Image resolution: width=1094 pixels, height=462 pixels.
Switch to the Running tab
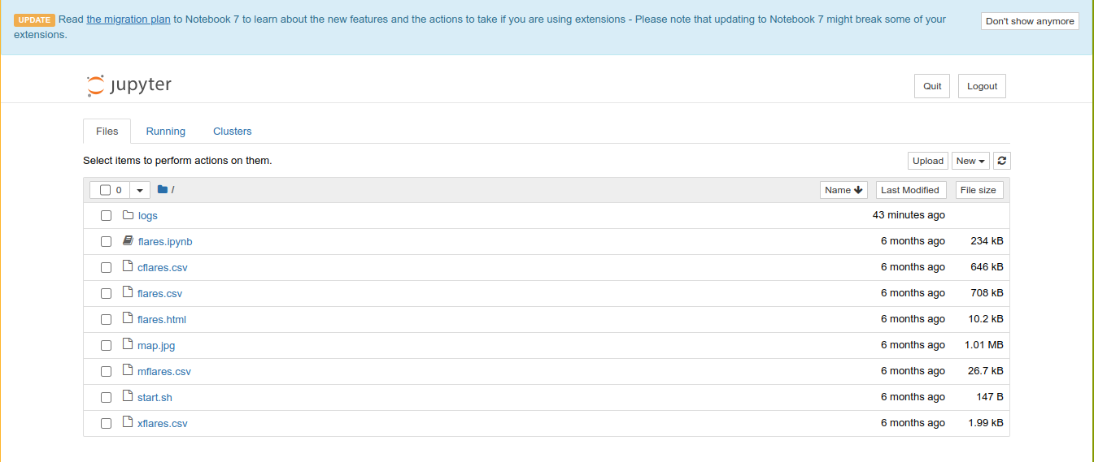pyautogui.click(x=165, y=132)
